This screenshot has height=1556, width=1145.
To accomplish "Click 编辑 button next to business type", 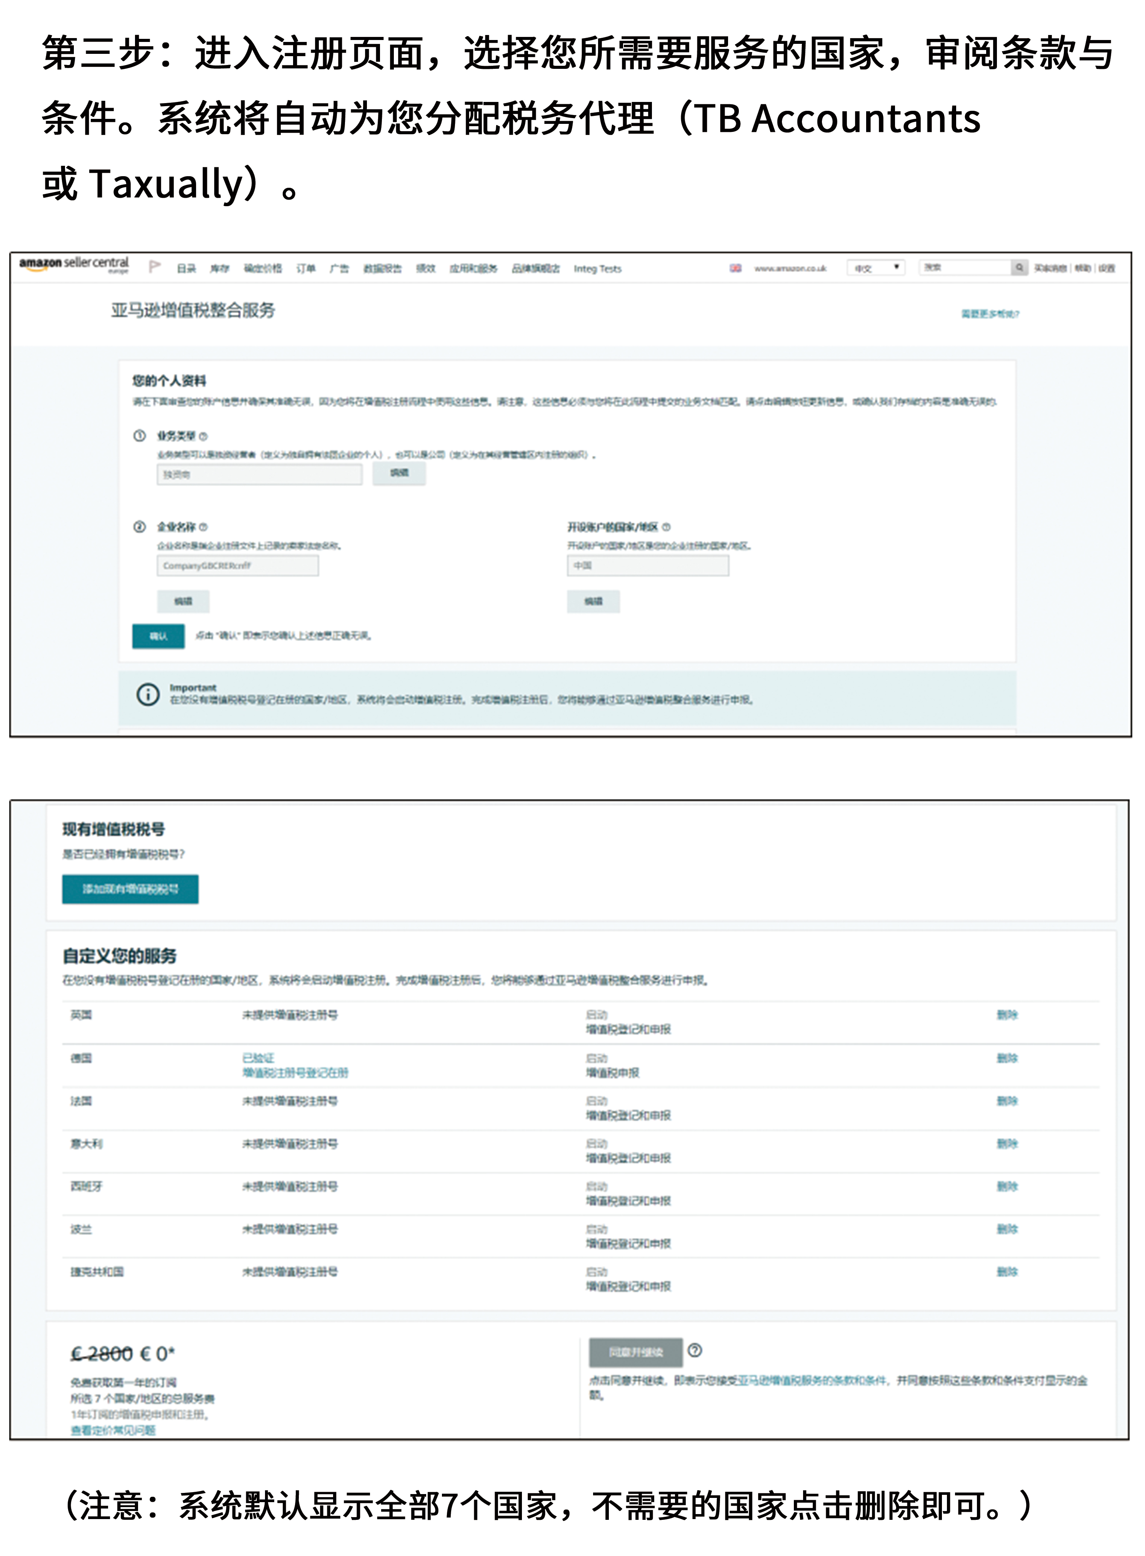I will pos(398,473).
